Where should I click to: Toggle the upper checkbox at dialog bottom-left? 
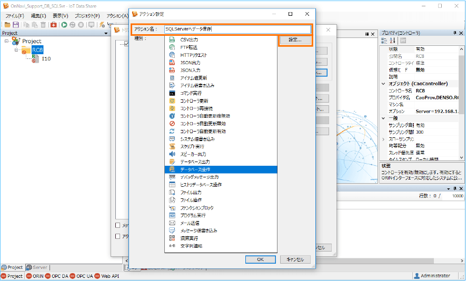(x=118, y=225)
